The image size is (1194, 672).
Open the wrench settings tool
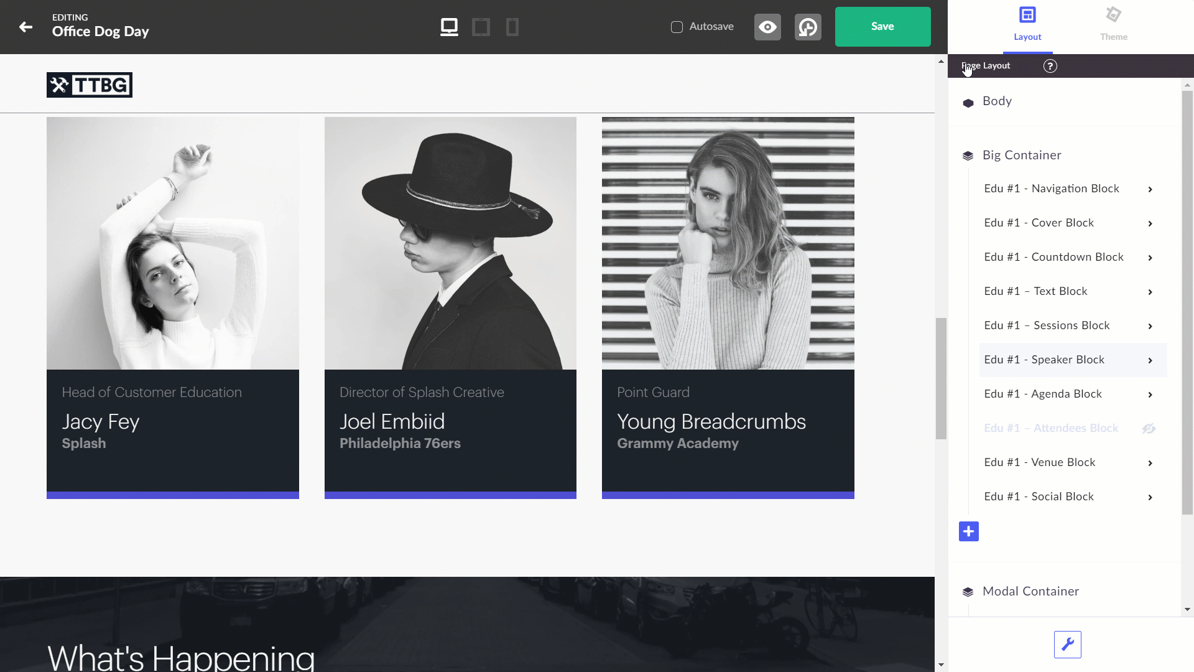tap(1067, 645)
